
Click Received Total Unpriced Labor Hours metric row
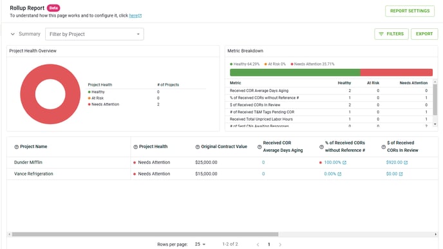click(x=330, y=119)
